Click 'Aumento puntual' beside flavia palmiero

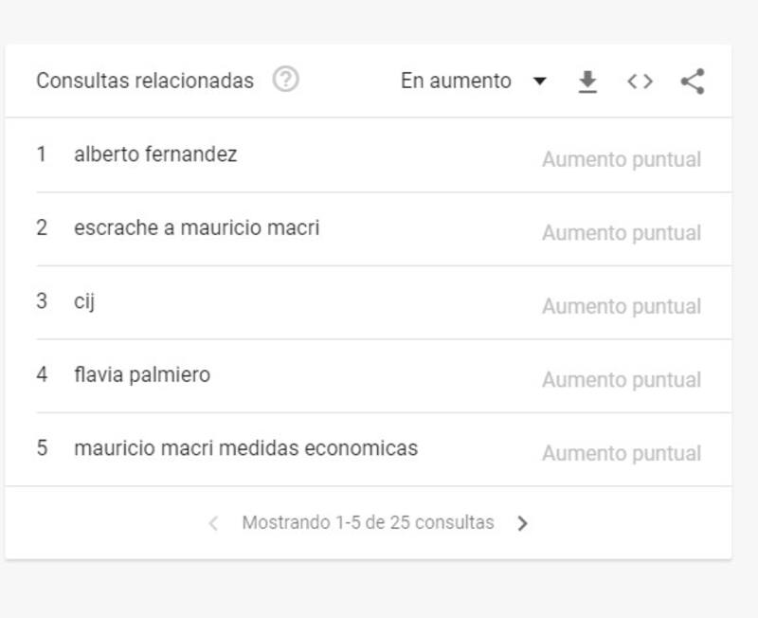coord(622,380)
